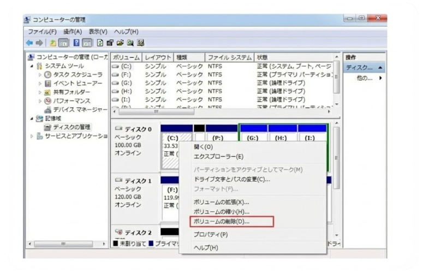Image resolution: width=423 pixels, height=273 pixels.
Task: Click the blue Help question-mark icon
Action: (x=76, y=43)
